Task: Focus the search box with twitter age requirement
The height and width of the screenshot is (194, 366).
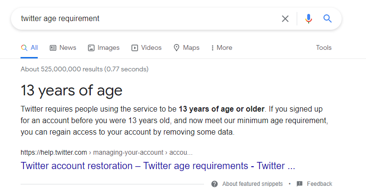Action: (x=143, y=19)
